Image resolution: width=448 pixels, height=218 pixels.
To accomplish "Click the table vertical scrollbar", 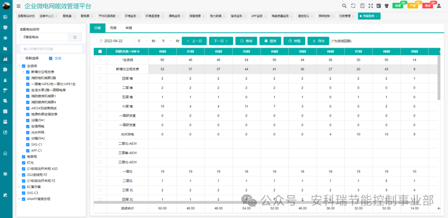I will [x=439, y=78].
